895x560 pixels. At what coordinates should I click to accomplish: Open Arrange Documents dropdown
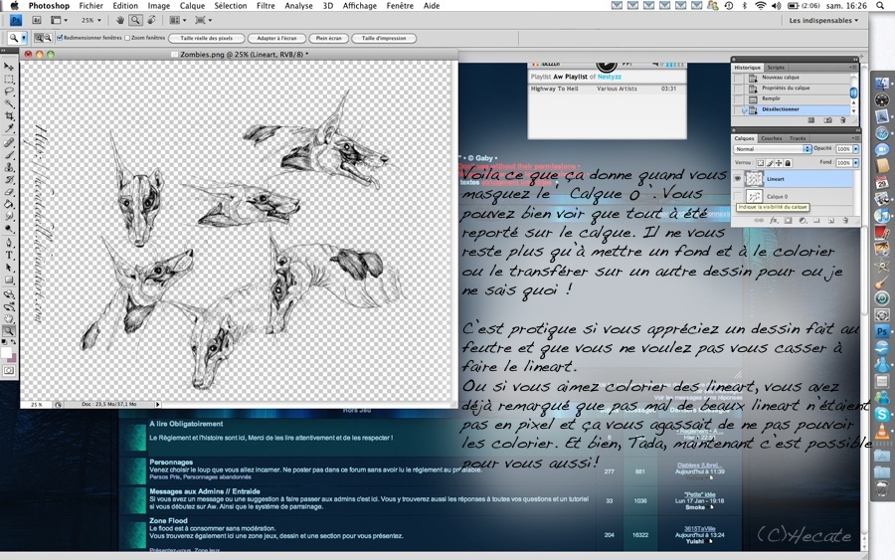coord(177,20)
